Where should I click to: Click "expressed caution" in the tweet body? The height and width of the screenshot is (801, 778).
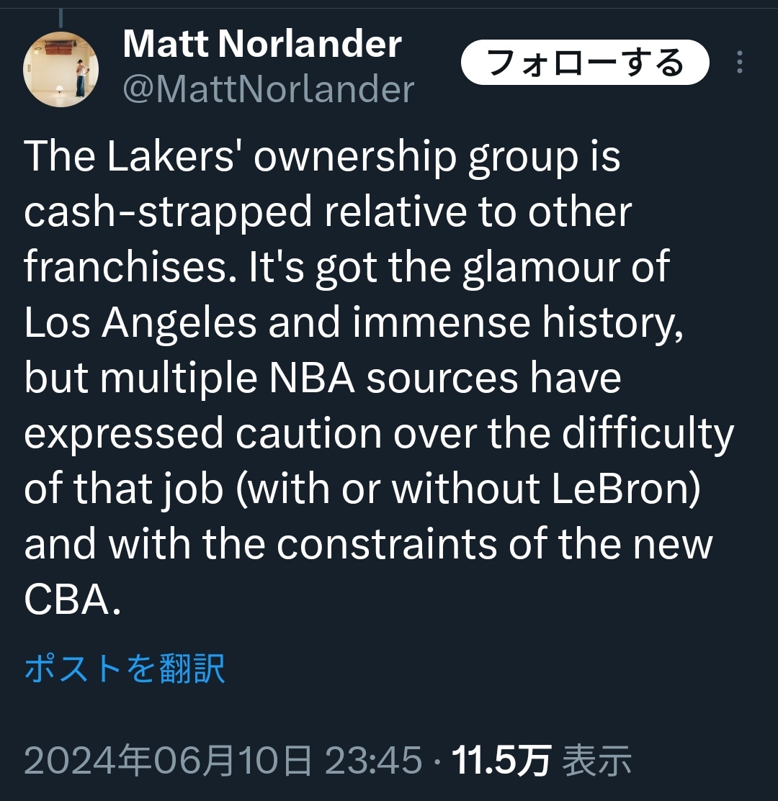click(203, 434)
